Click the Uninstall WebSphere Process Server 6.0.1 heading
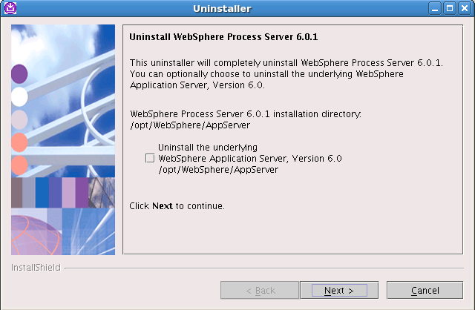Viewport: 475px width, 310px height. [223, 37]
